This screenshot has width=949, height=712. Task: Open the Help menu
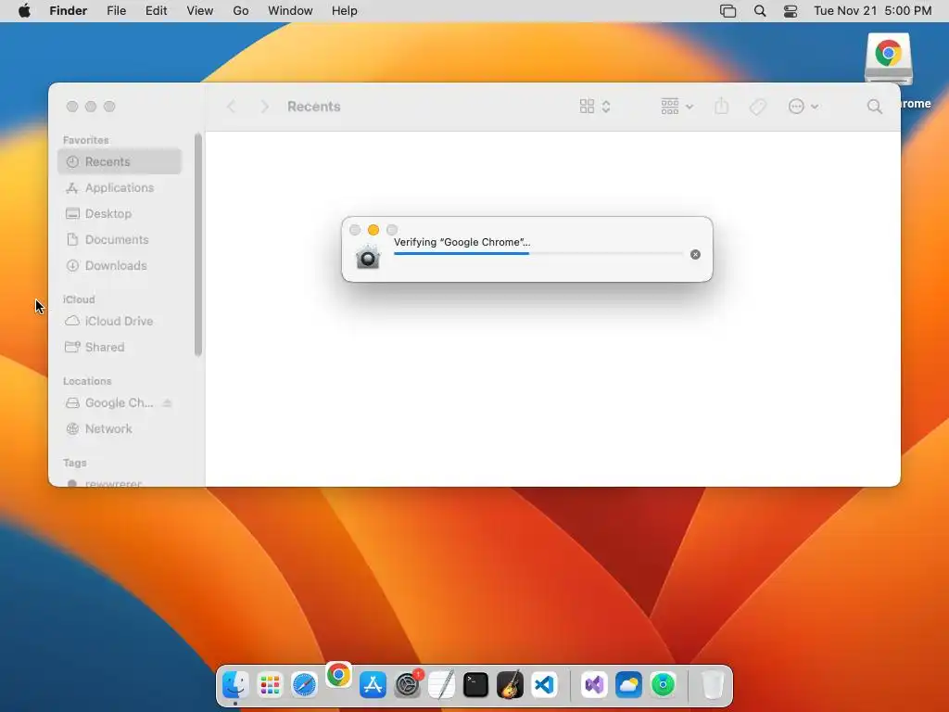tap(345, 11)
